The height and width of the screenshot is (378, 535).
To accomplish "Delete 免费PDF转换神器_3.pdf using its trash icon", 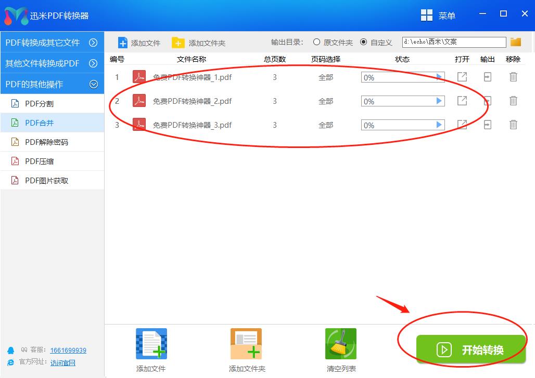I will [513, 125].
